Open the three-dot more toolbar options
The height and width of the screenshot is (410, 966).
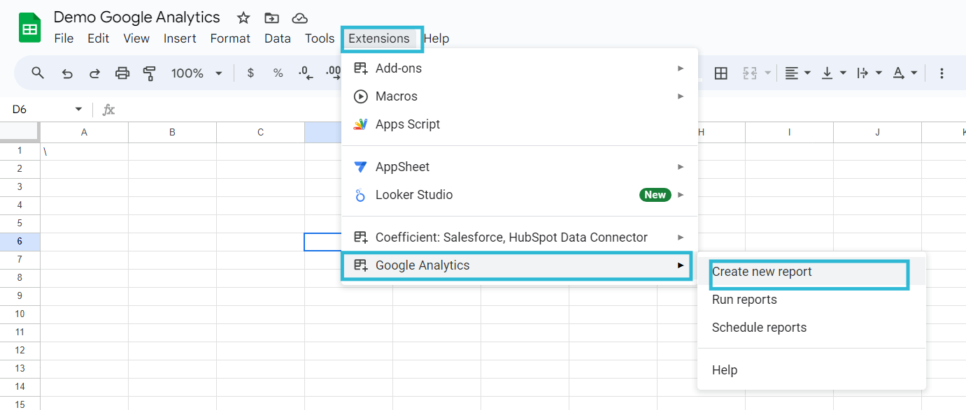[x=942, y=73]
